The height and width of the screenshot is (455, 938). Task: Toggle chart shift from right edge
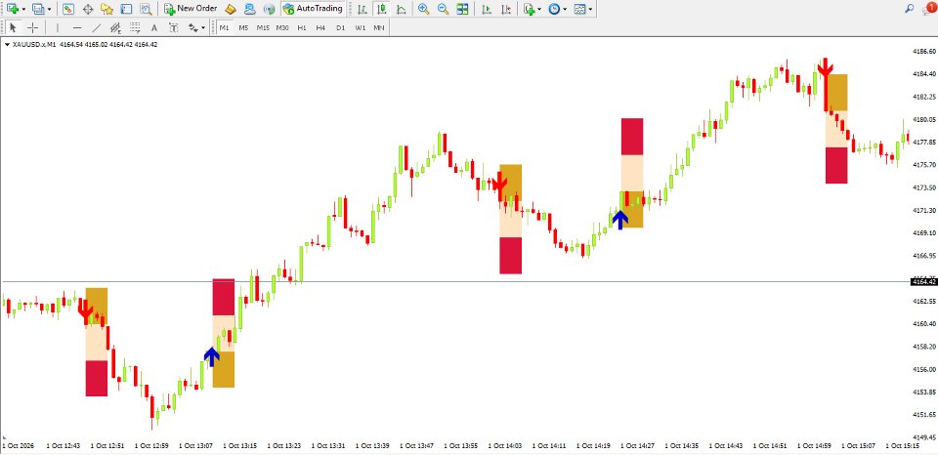click(x=507, y=9)
